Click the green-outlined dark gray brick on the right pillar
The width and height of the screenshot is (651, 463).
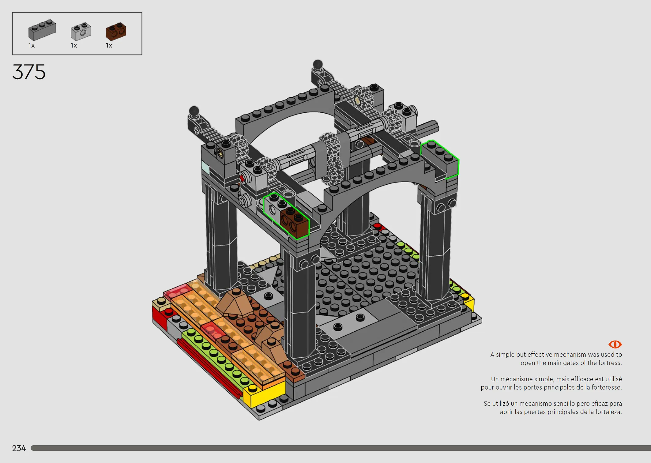pyautogui.click(x=440, y=159)
